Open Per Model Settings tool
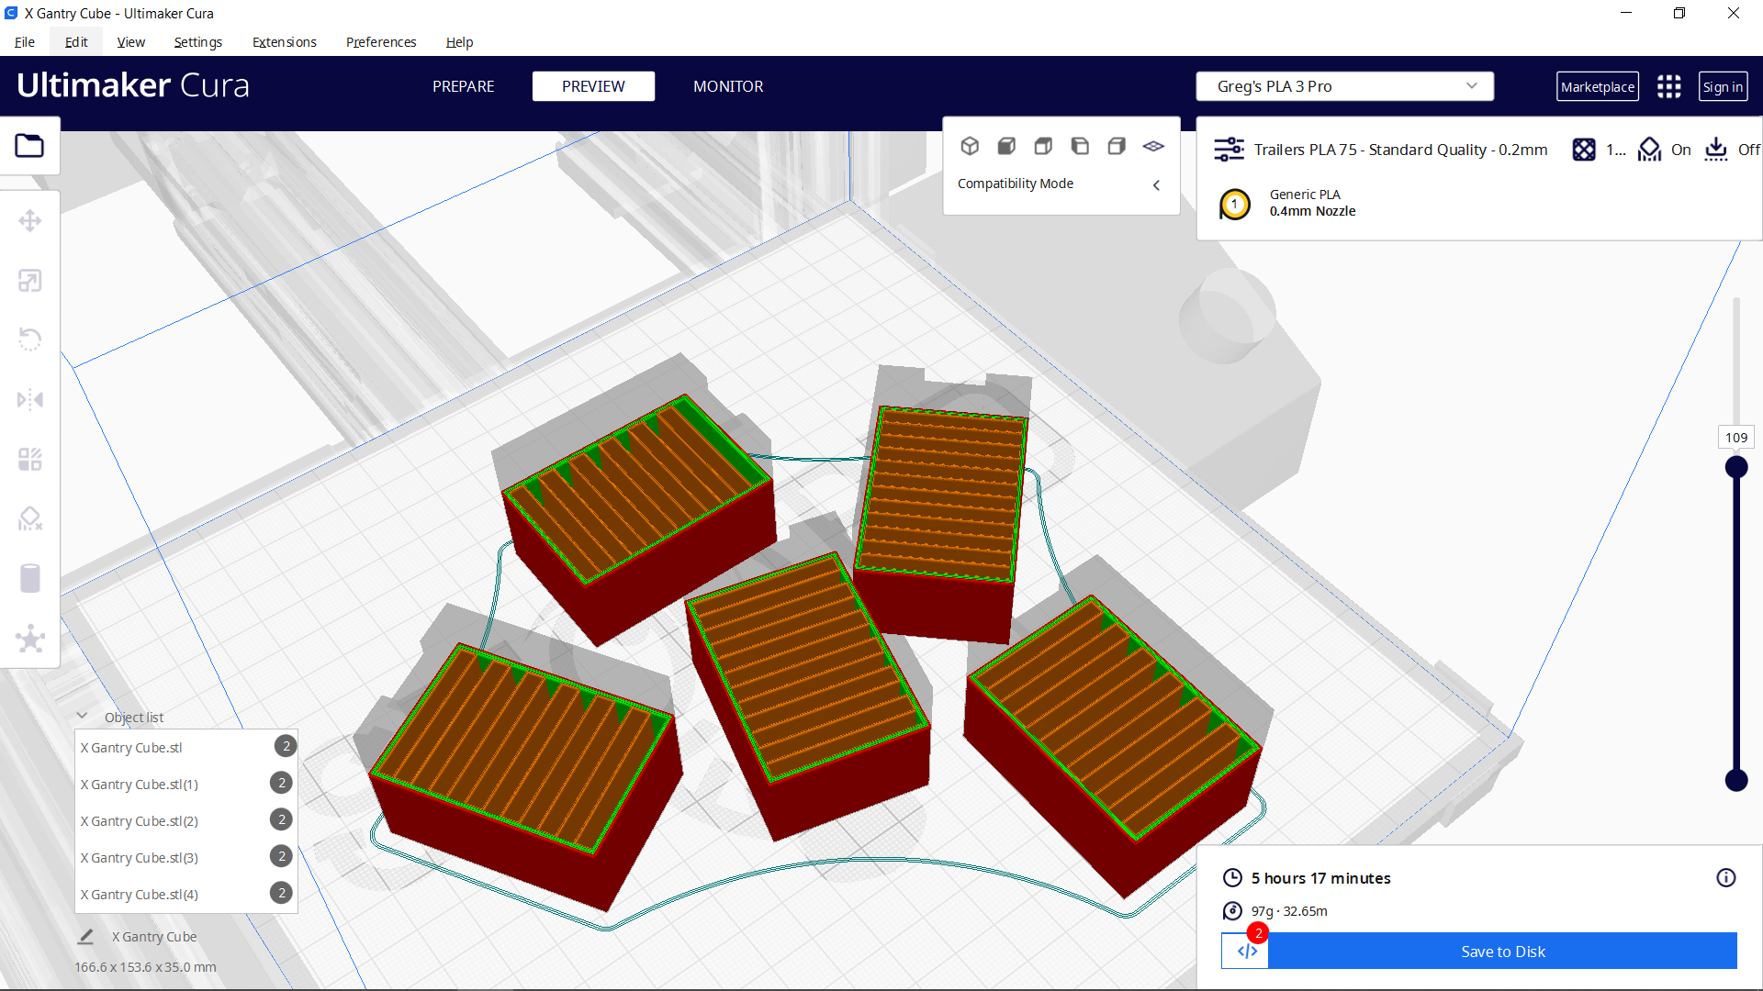Screen dimensions: 1763x991 pyautogui.click(x=30, y=459)
